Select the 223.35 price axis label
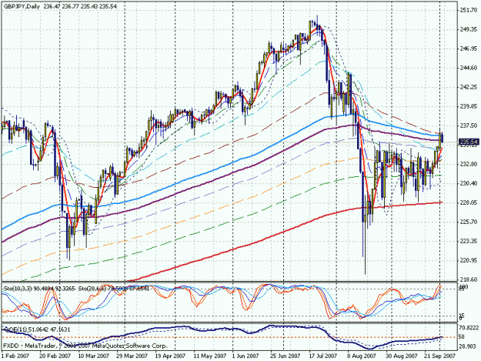 (x=469, y=241)
